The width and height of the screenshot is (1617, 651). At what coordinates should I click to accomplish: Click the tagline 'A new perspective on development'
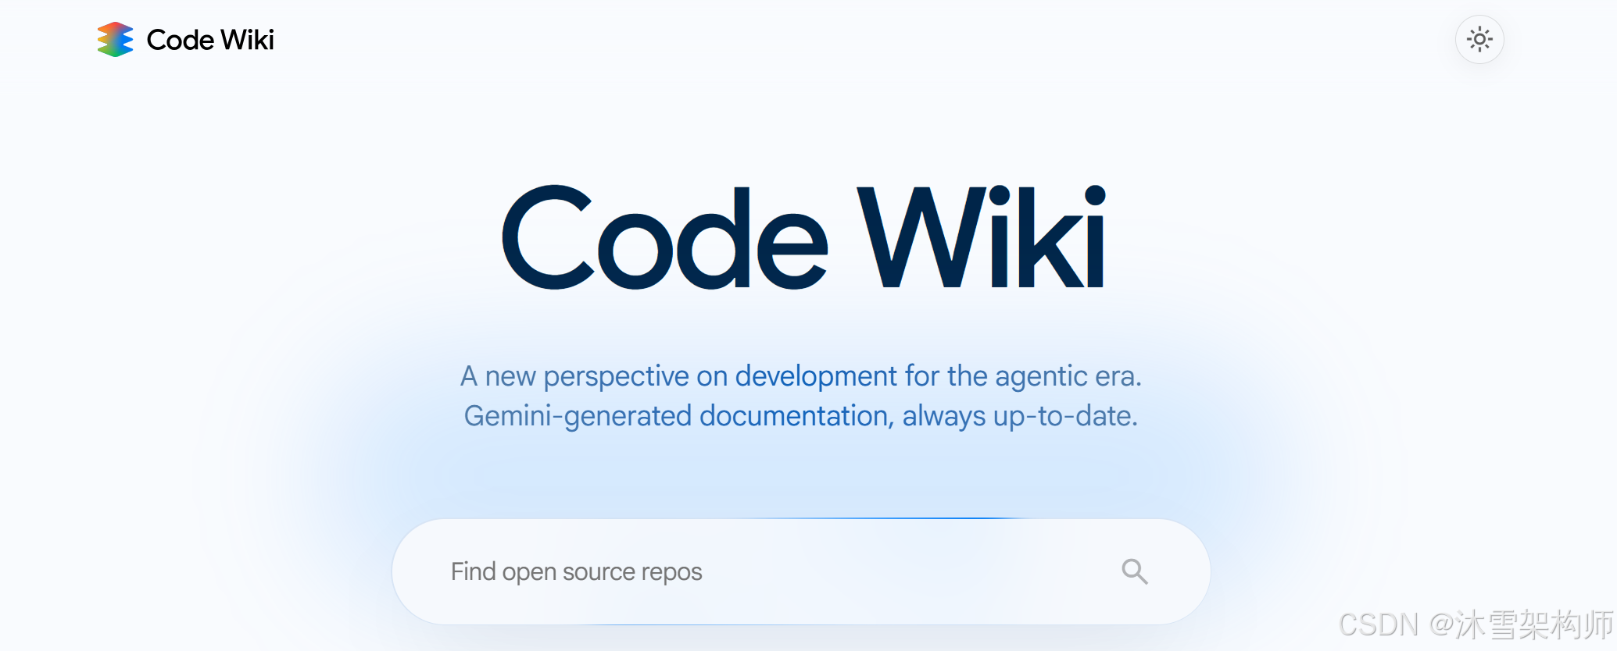click(678, 376)
